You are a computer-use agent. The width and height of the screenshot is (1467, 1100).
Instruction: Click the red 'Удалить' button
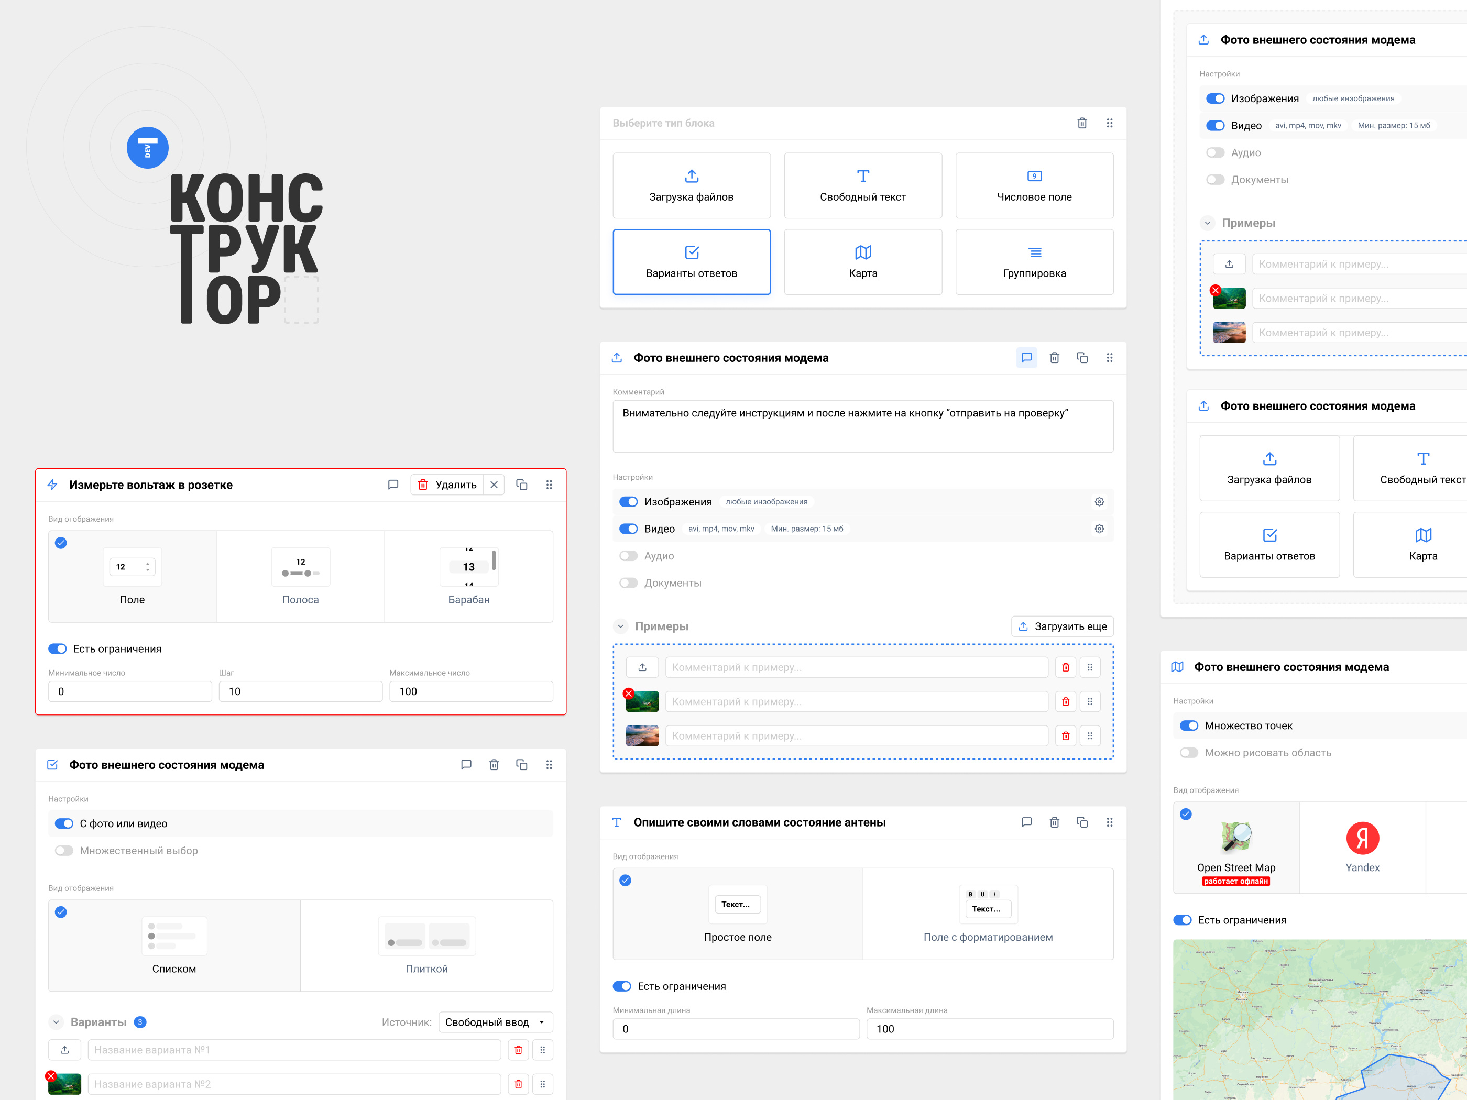tap(447, 485)
